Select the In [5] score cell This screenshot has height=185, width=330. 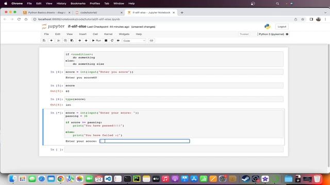tap(174, 86)
